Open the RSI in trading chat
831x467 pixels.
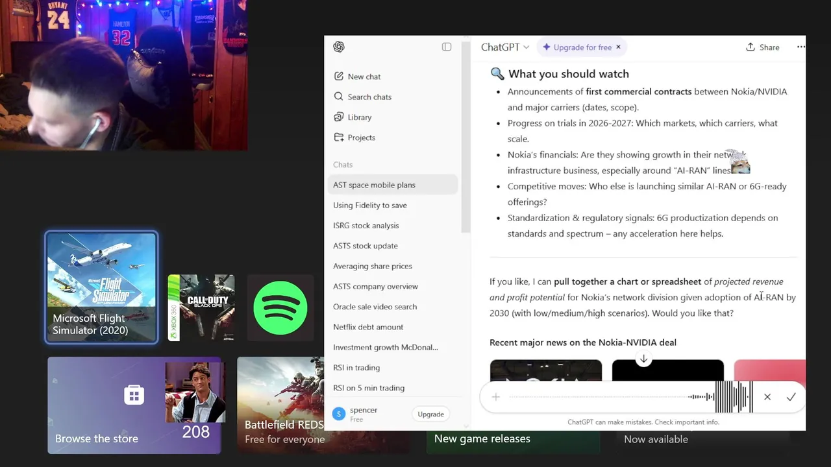point(393,368)
